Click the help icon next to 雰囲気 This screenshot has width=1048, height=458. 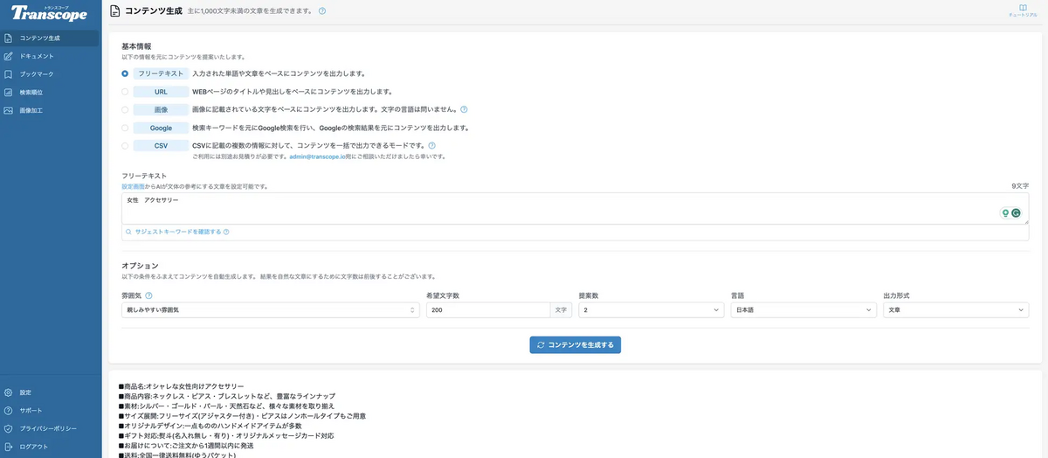coord(148,295)
